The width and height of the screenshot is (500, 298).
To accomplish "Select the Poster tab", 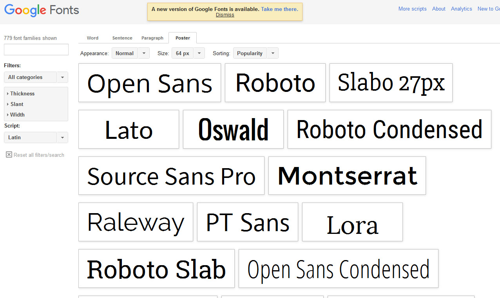I will pos(183,38).
